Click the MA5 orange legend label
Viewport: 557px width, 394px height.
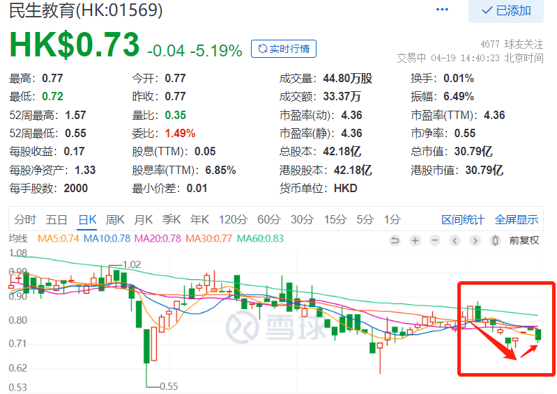[x=58, y=239]
